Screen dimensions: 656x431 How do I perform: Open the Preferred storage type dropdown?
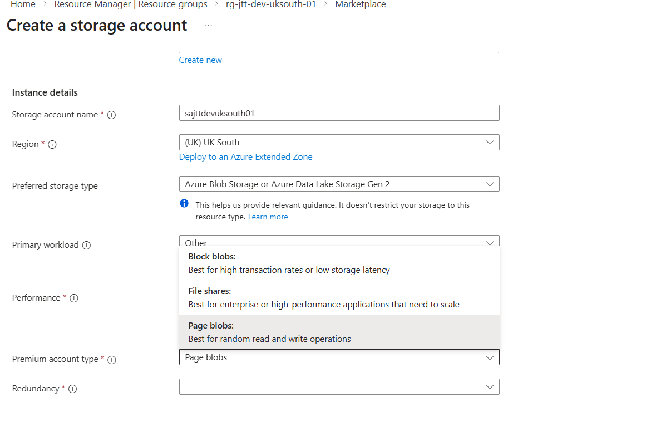click(x=339, y=184)
